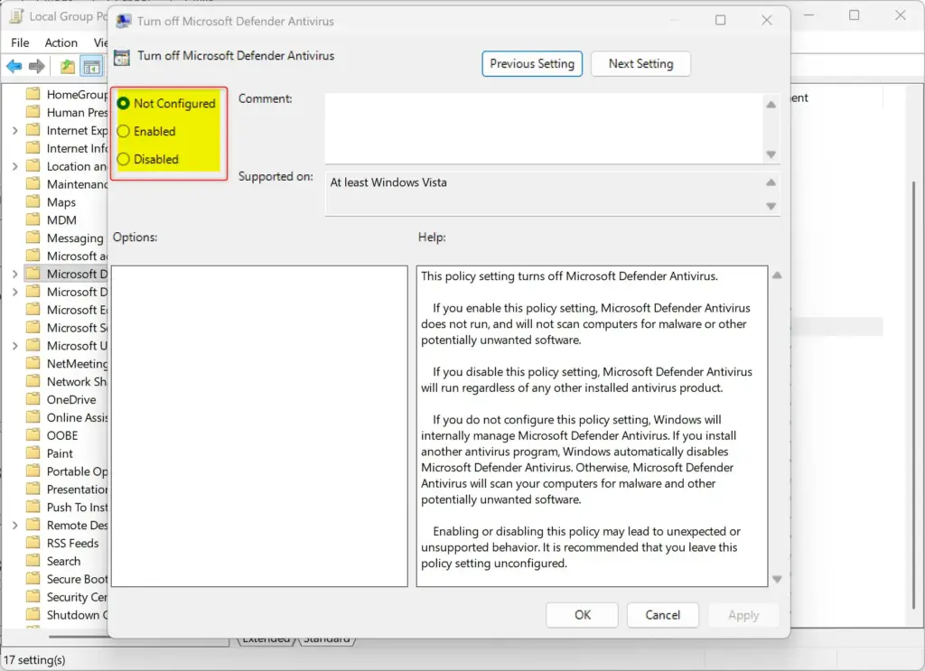Viewport: 925px width, 671px height.
Task: Click the Microsoft account folder icon
Action: [33, 256]
